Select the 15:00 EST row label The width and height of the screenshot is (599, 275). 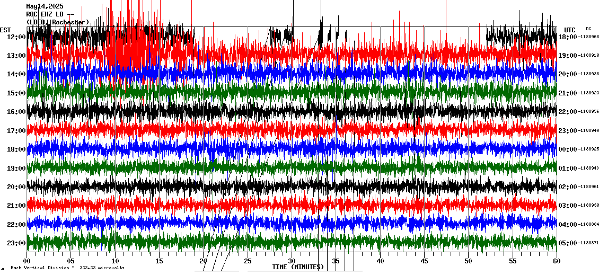17,93
